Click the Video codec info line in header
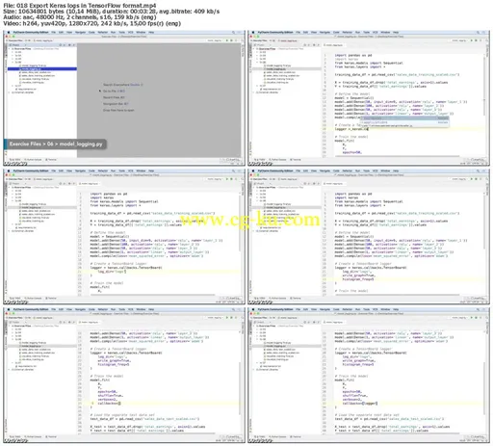Viewport: 493px width, 446px height. click(x=92, y=23)
